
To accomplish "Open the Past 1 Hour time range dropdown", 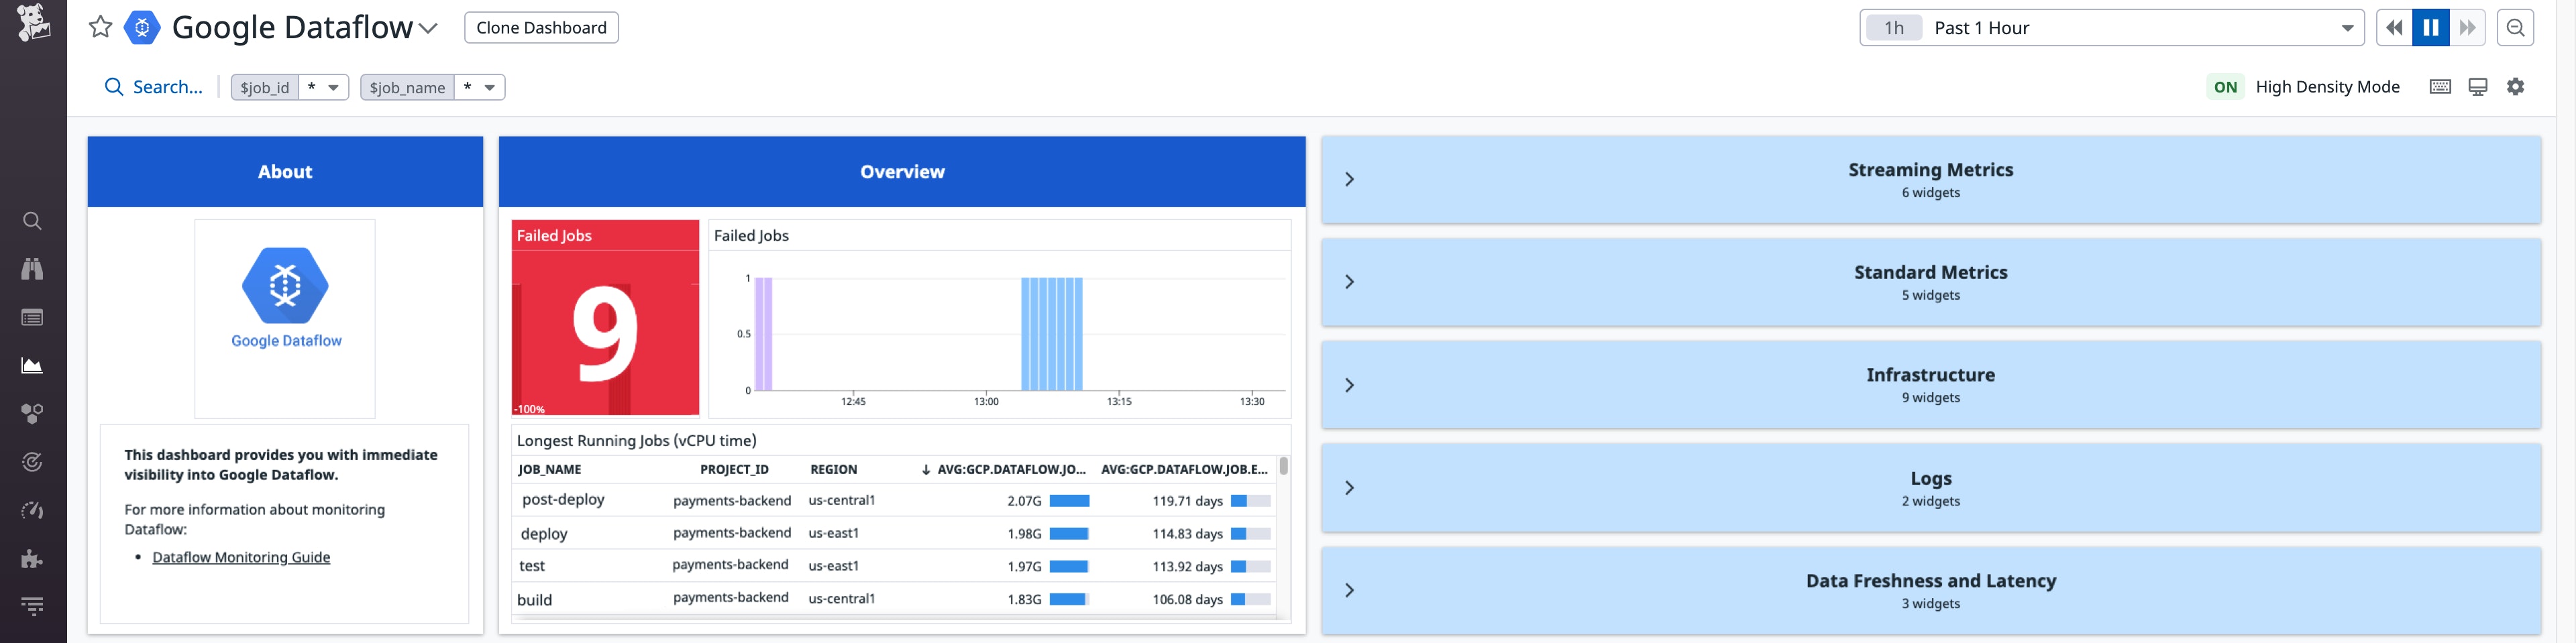I will coord(2347,27).
